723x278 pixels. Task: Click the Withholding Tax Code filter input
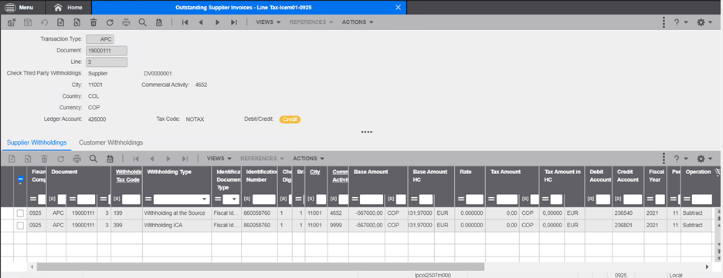click(131, 199)
